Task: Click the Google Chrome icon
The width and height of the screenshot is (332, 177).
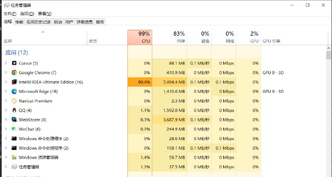Action: (14, 73)
